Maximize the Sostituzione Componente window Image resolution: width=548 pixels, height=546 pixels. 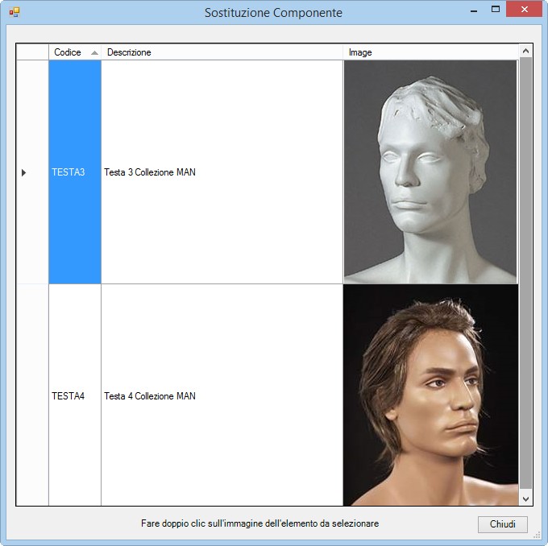point(496,10)
